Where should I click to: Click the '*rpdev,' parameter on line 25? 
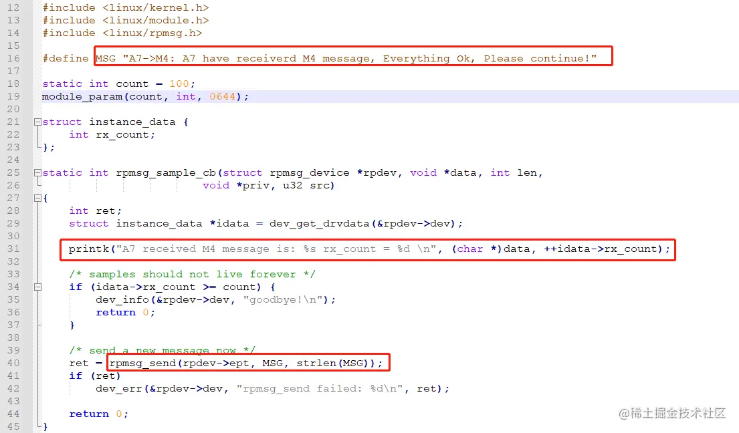379,172
